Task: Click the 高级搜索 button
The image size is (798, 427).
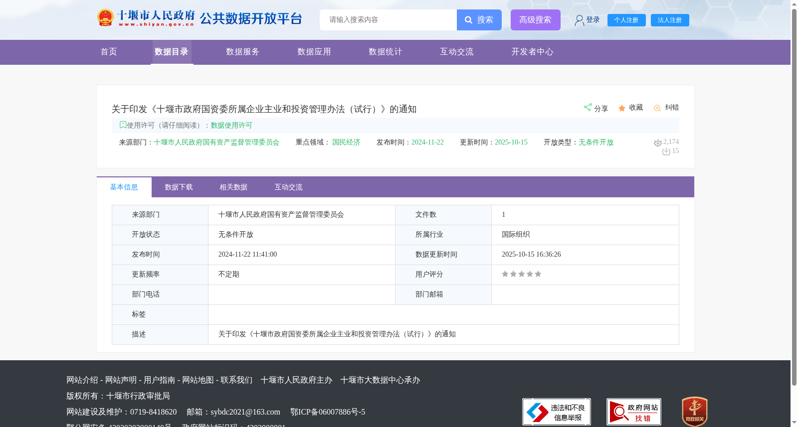Action: (536, 20)
